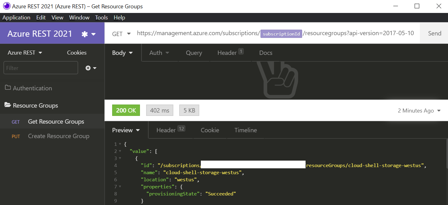Collapse the JSON object on line 3

point(120,158)
